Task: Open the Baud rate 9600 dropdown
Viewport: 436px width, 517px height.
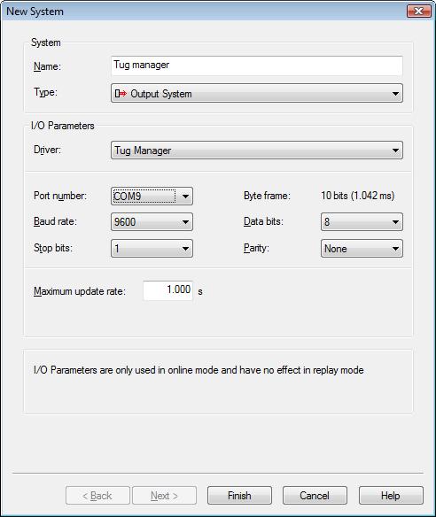Action: pos(152,222)
